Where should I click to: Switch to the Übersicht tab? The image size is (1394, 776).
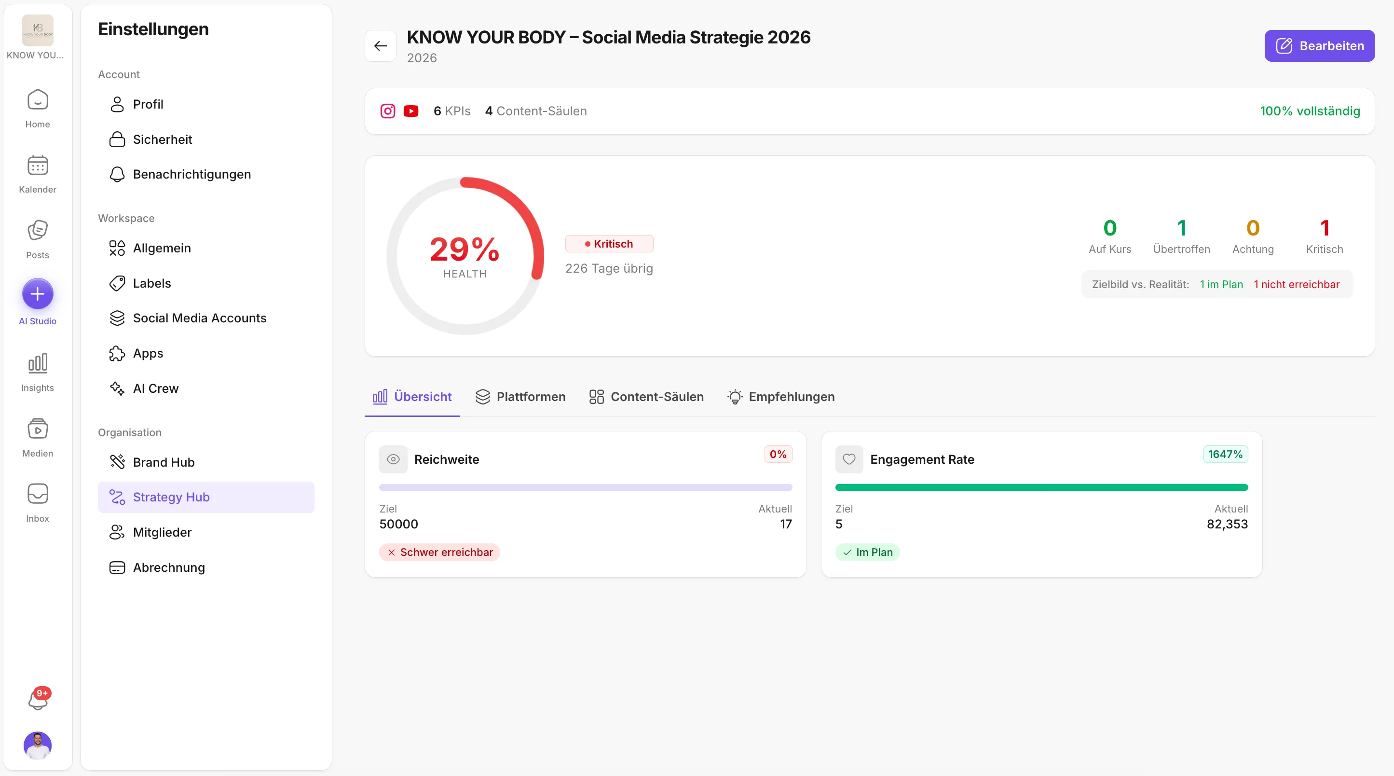tap(412, 397)
